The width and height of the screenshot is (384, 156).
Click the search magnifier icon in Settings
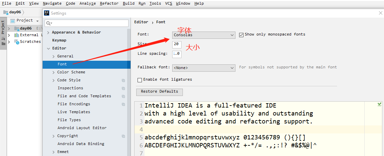pos(49,23)
